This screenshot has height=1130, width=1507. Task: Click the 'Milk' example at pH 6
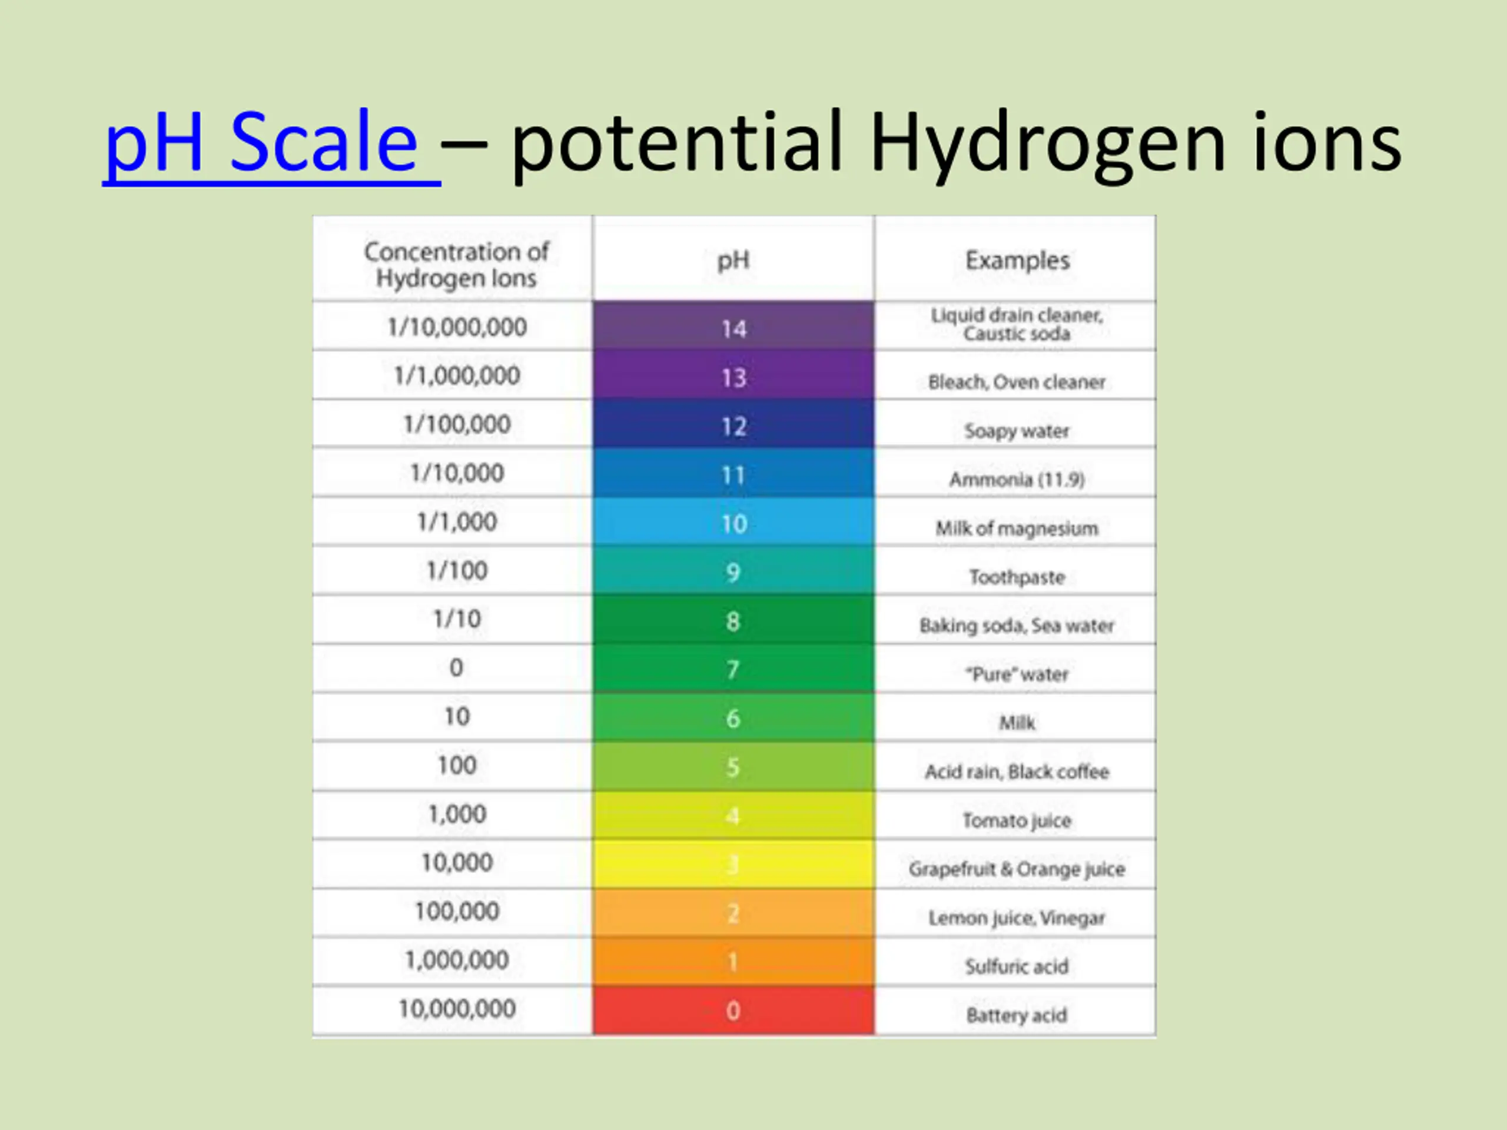click(1017, 723)
